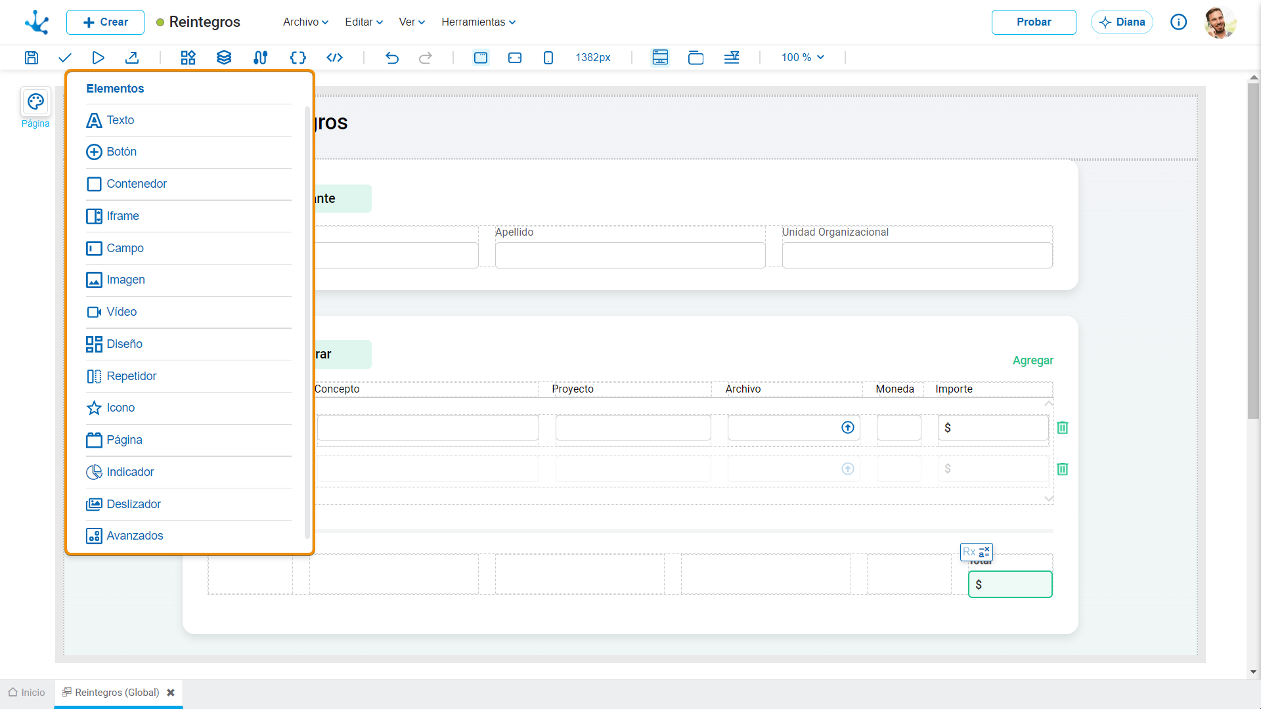Toggle the stacked windows view icon
The width and height of the screenshot is (1261, 709).
tap(696, 58)
